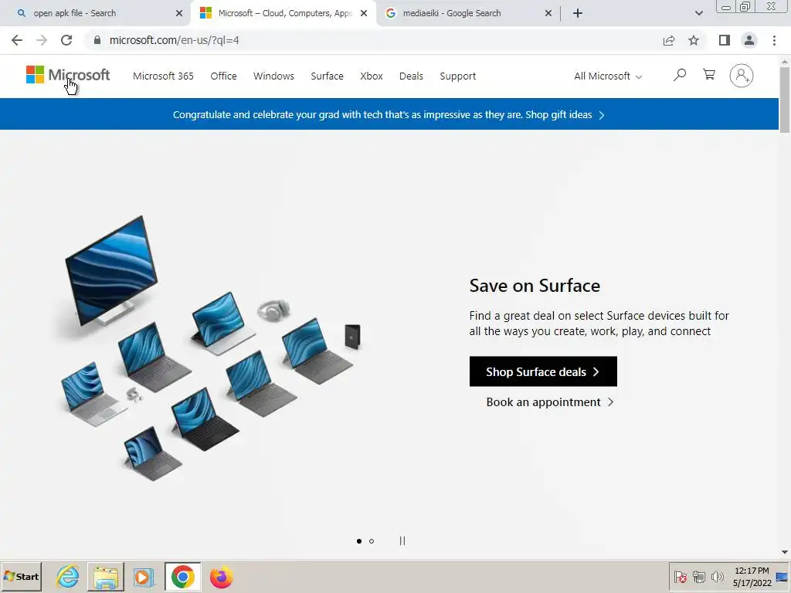Open a new tab with the plus icon

point(578,13)
